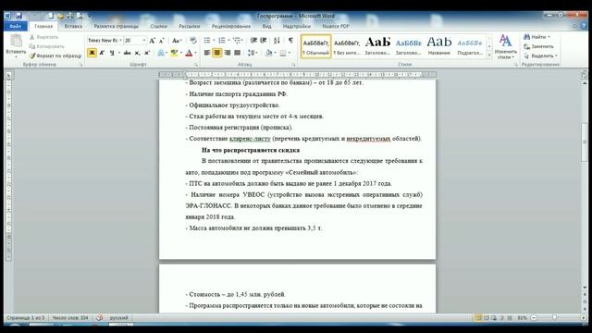This screenshot has width=592, height=333.
Task: Switch to Review (Рецензирование) tab
Action: point(230,26)
